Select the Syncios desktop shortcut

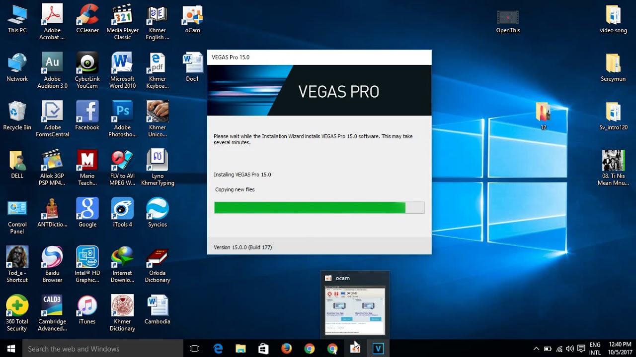coord(158,213)
